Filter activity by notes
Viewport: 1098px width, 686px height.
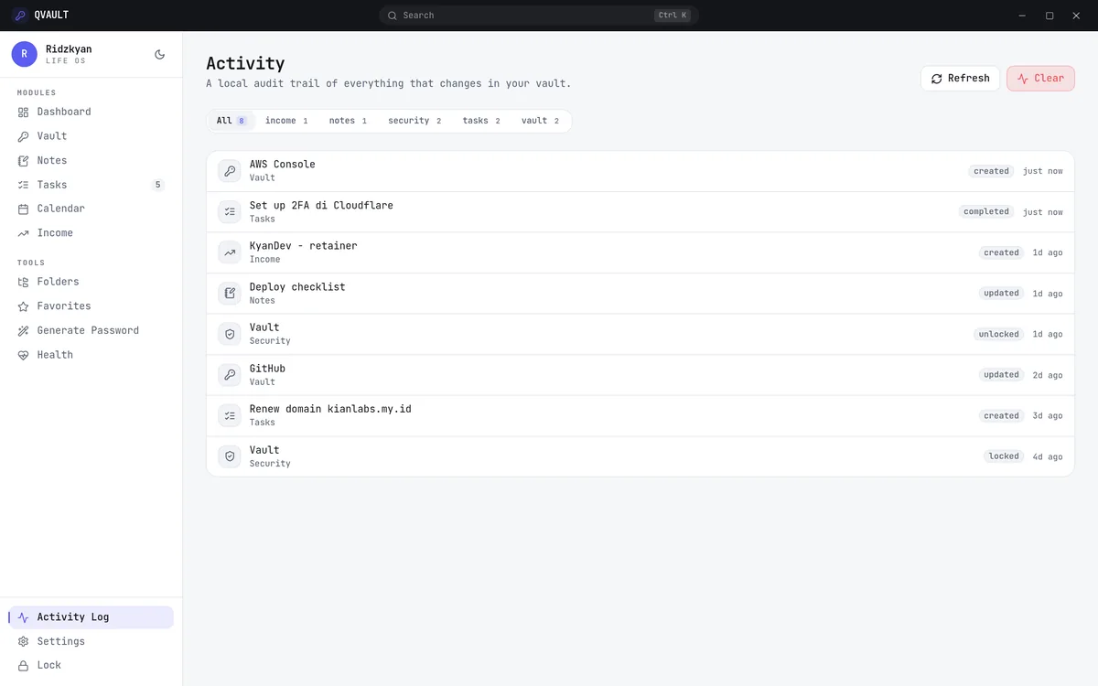coord(348,121)
